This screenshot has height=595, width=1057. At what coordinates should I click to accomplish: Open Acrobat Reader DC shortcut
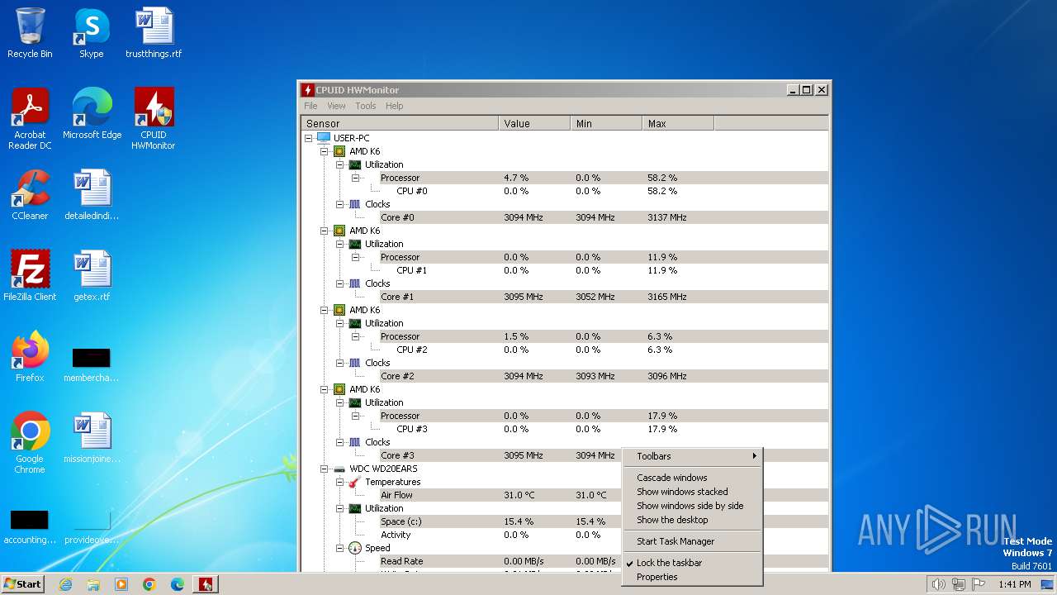click(x=30, y=118)
